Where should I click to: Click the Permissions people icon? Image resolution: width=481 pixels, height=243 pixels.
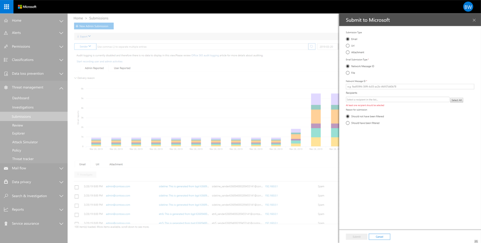(6, 47)
